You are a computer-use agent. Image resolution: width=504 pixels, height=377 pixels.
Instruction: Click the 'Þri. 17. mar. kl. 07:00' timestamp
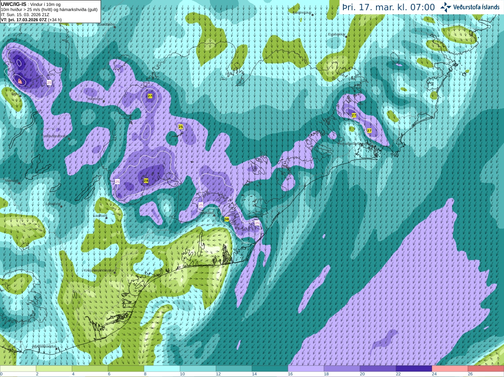coord(388,7)
